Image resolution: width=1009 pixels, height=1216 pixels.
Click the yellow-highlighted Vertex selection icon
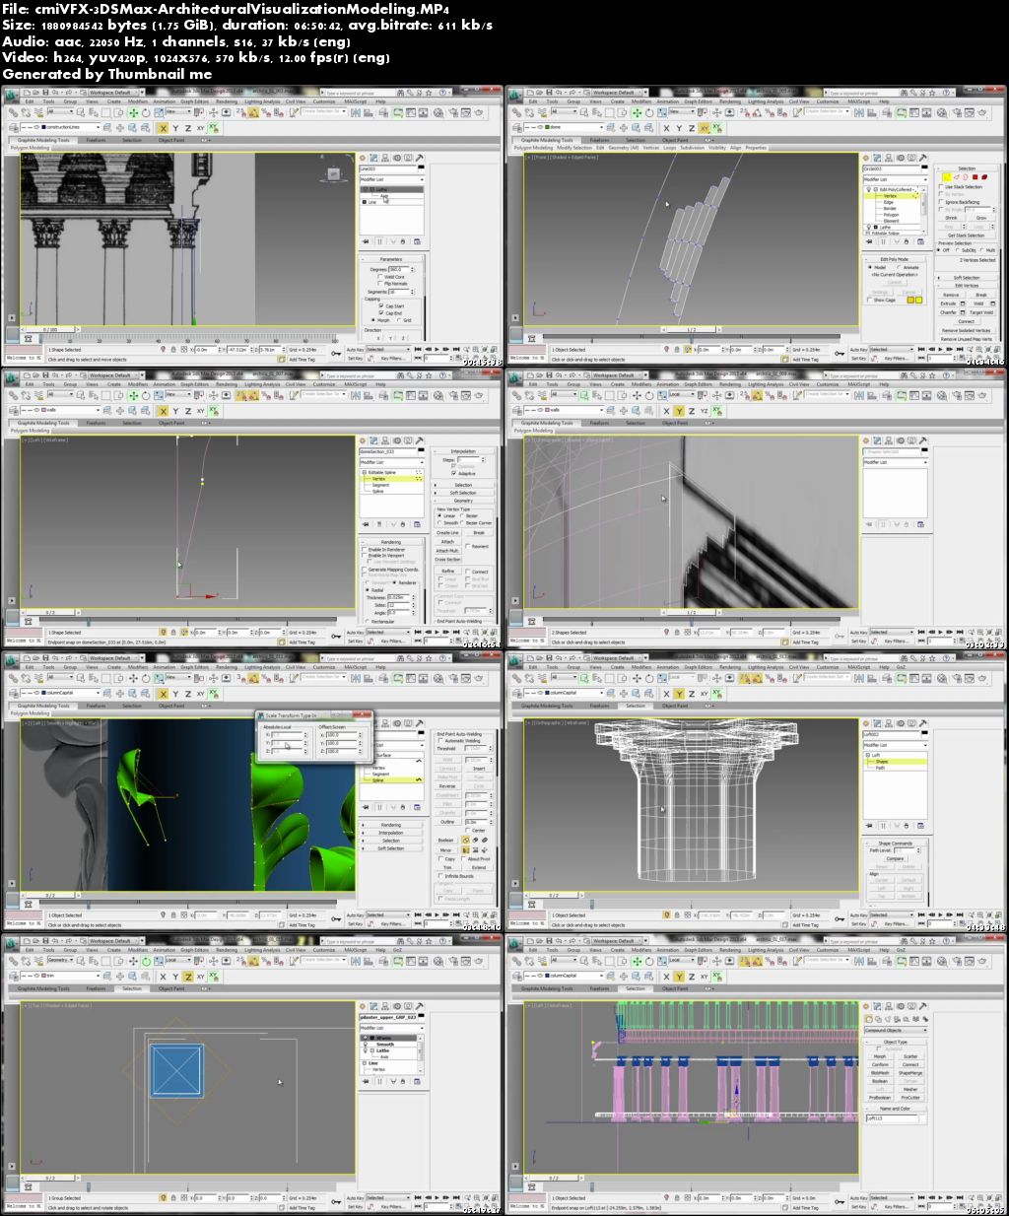click(x=947, y=177)
